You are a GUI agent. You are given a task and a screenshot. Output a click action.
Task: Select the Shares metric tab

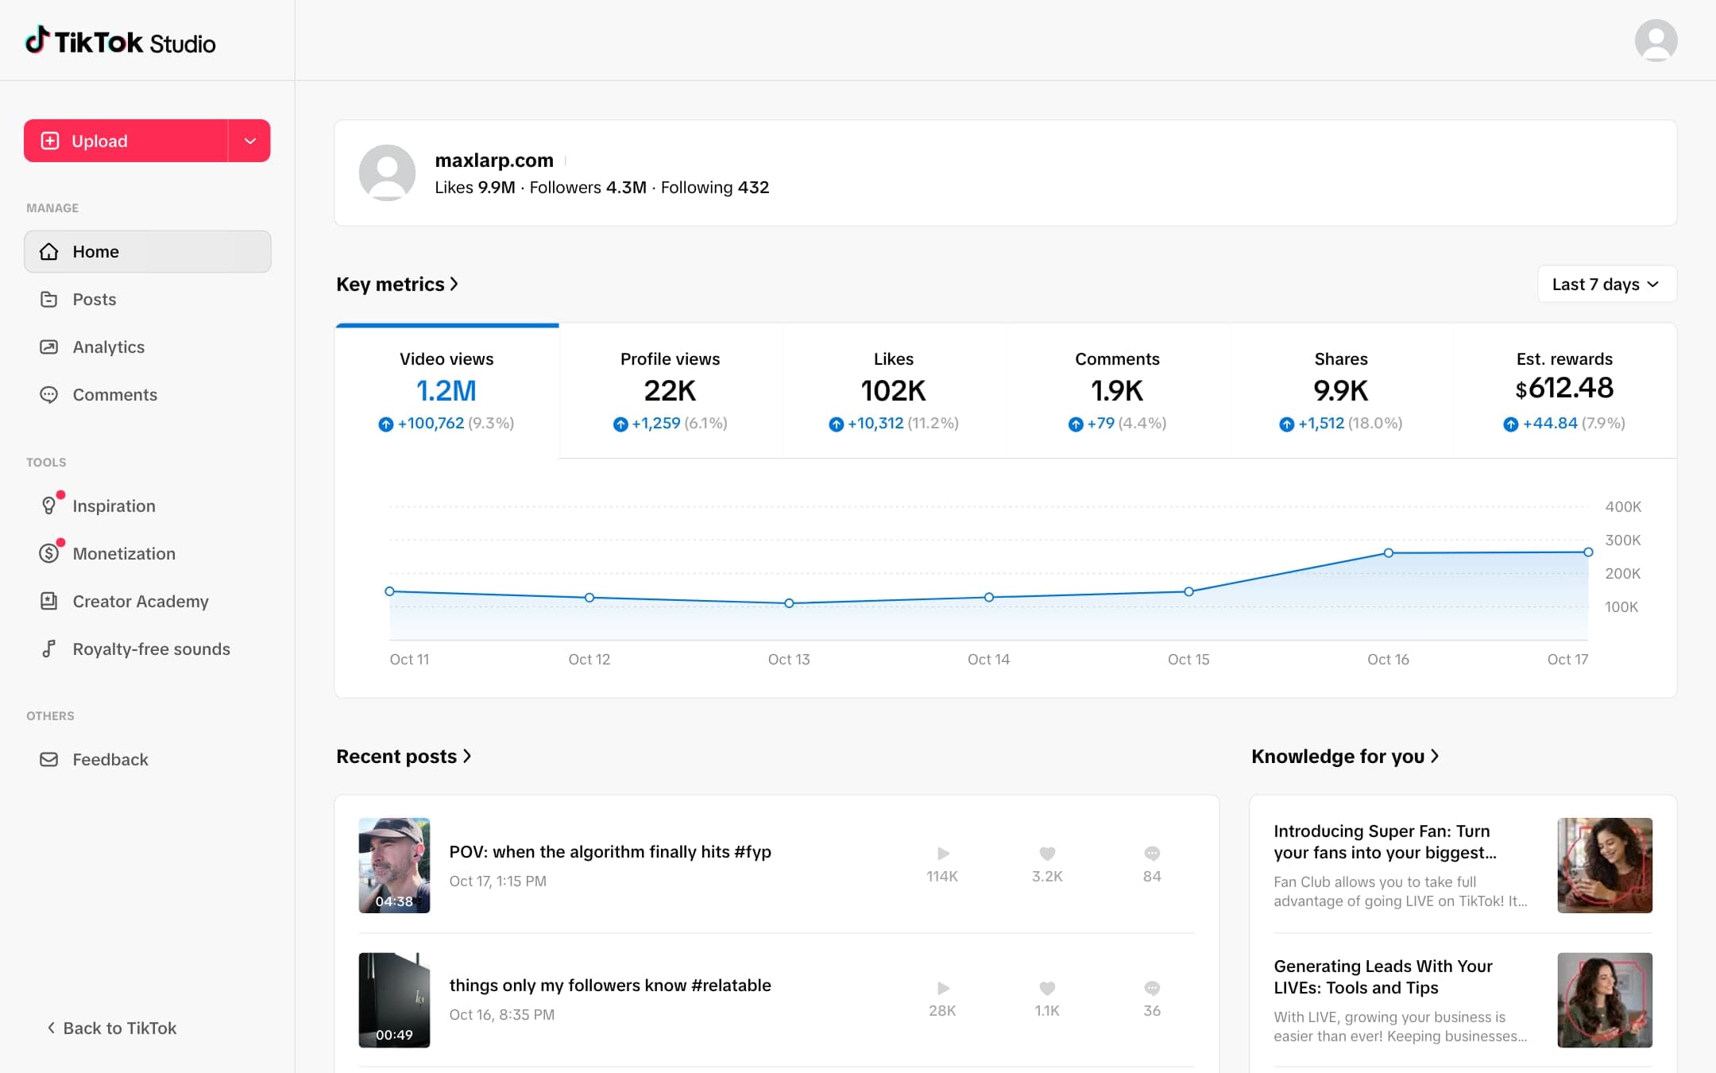1341,390
